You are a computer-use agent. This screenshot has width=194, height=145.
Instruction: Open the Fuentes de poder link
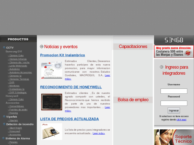pos(18,110)
